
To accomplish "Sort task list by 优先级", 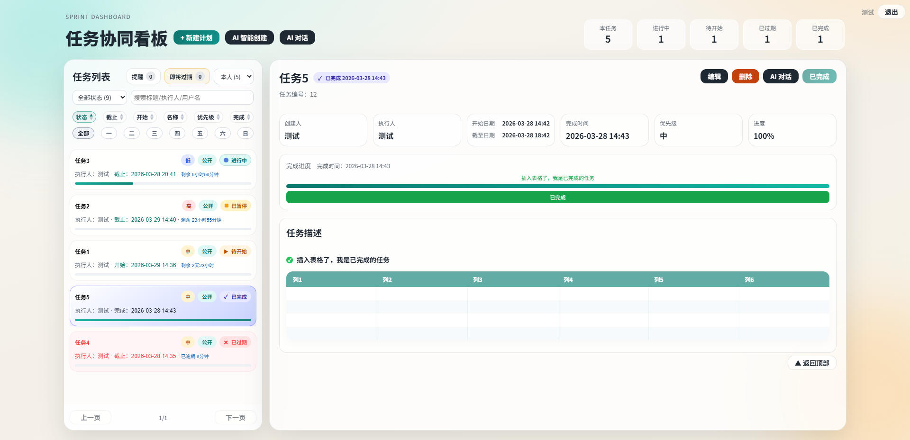I will tap(208, 117).
